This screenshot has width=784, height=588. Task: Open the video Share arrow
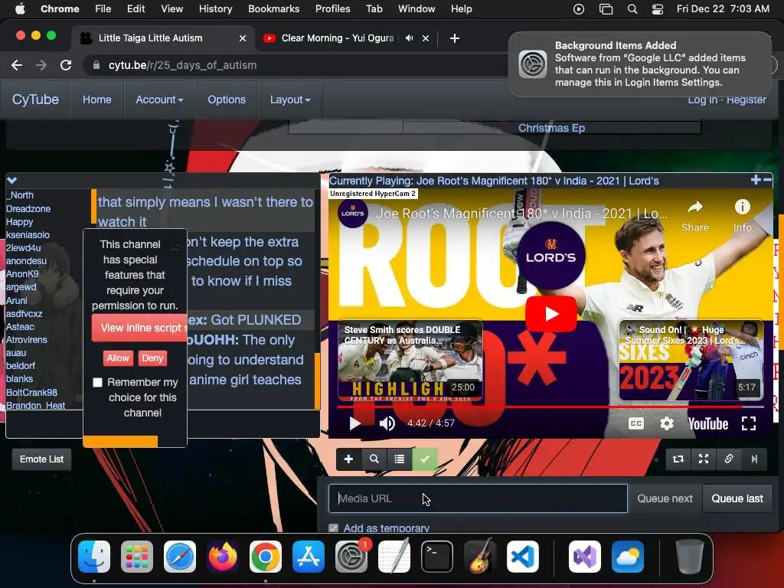(695, 216)
